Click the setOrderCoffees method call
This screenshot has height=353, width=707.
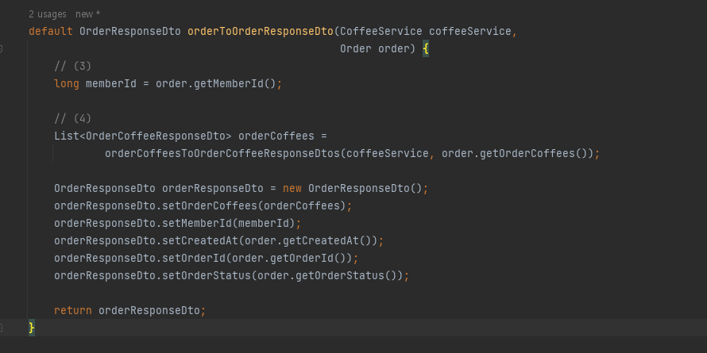(x=209, y=205)
